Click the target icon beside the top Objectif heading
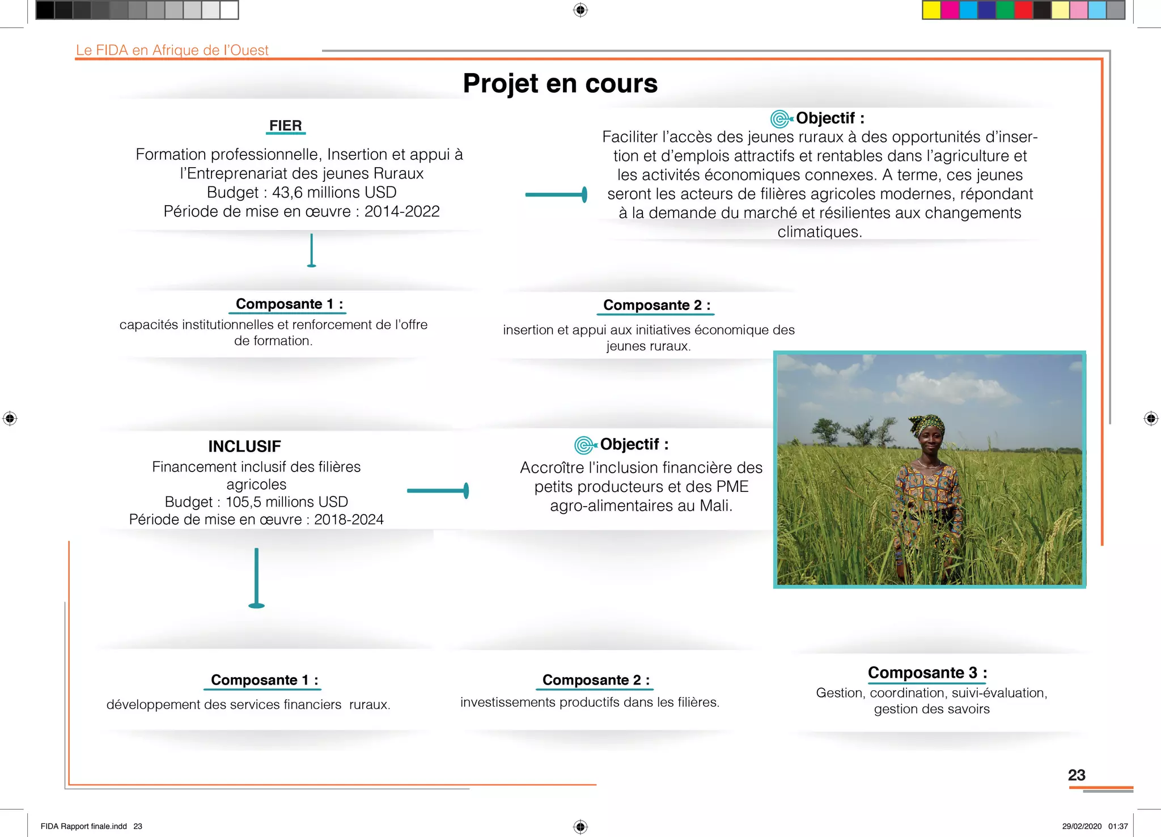 782,119
